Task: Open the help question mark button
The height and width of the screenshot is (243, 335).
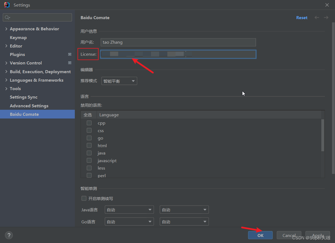Action: pos(9,235)
